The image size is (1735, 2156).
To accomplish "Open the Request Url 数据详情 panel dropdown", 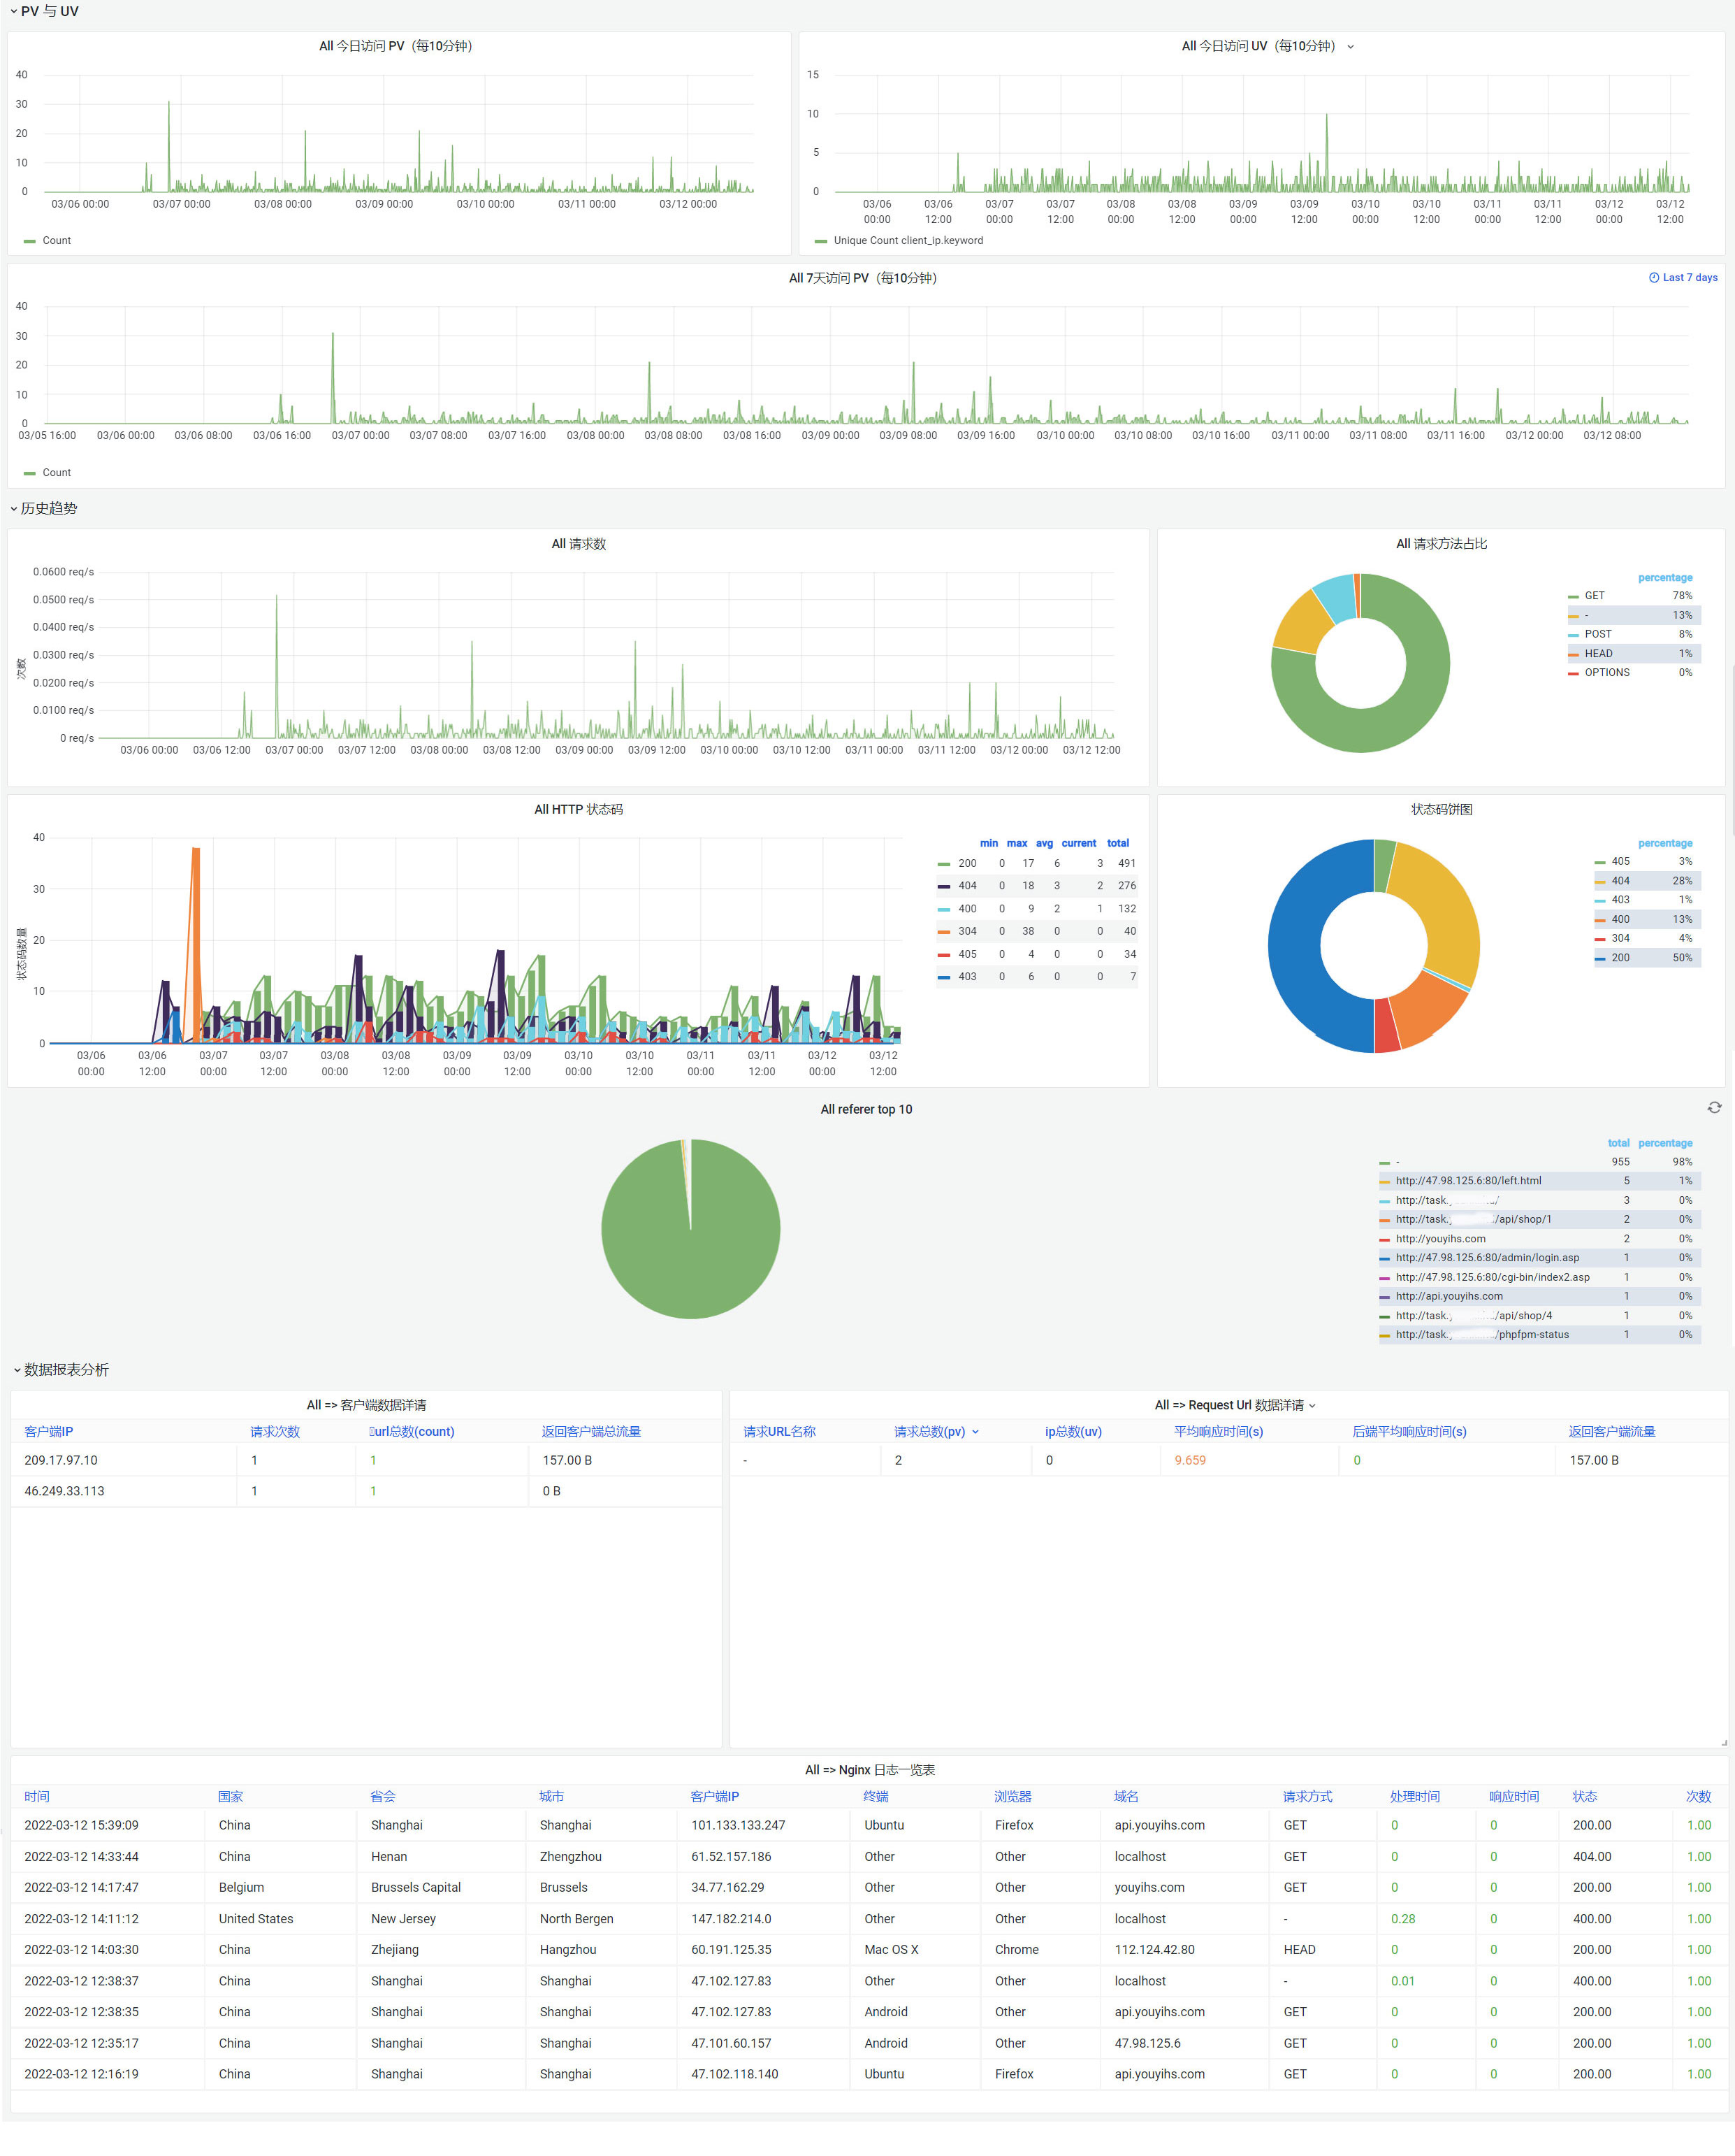I will [1312, 1405].
